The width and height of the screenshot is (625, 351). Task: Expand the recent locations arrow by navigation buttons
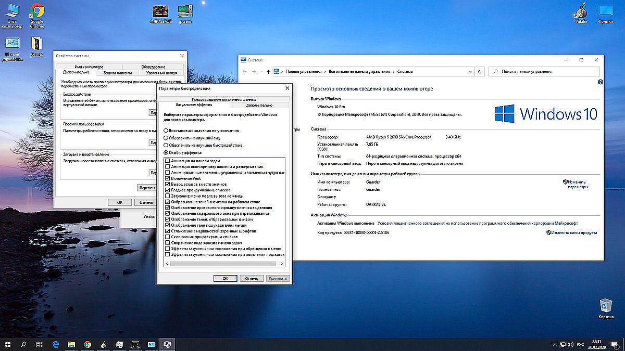pyautogui.click(x=261, y=71)
